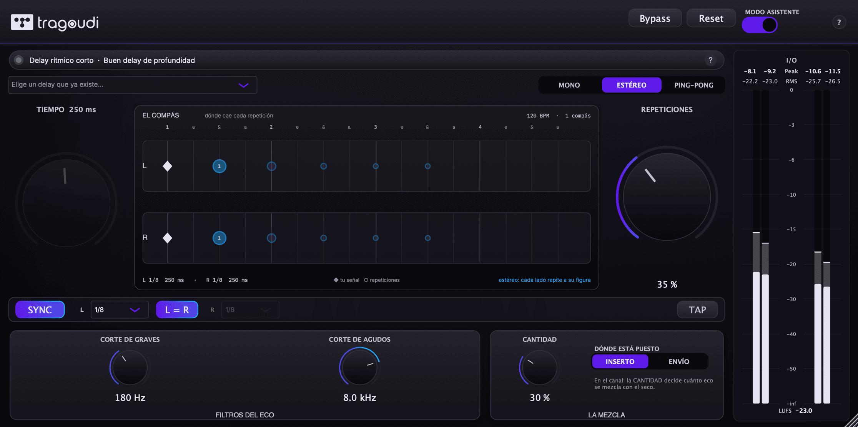Image resolution: width=858 pixels, height=427 pixels.
Task: Click the 8.0 kHz value
Action: tap(360, 398)
